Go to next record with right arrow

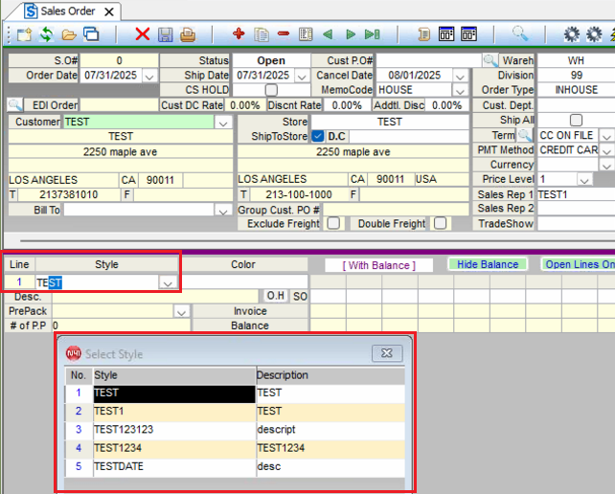(351, 34)
